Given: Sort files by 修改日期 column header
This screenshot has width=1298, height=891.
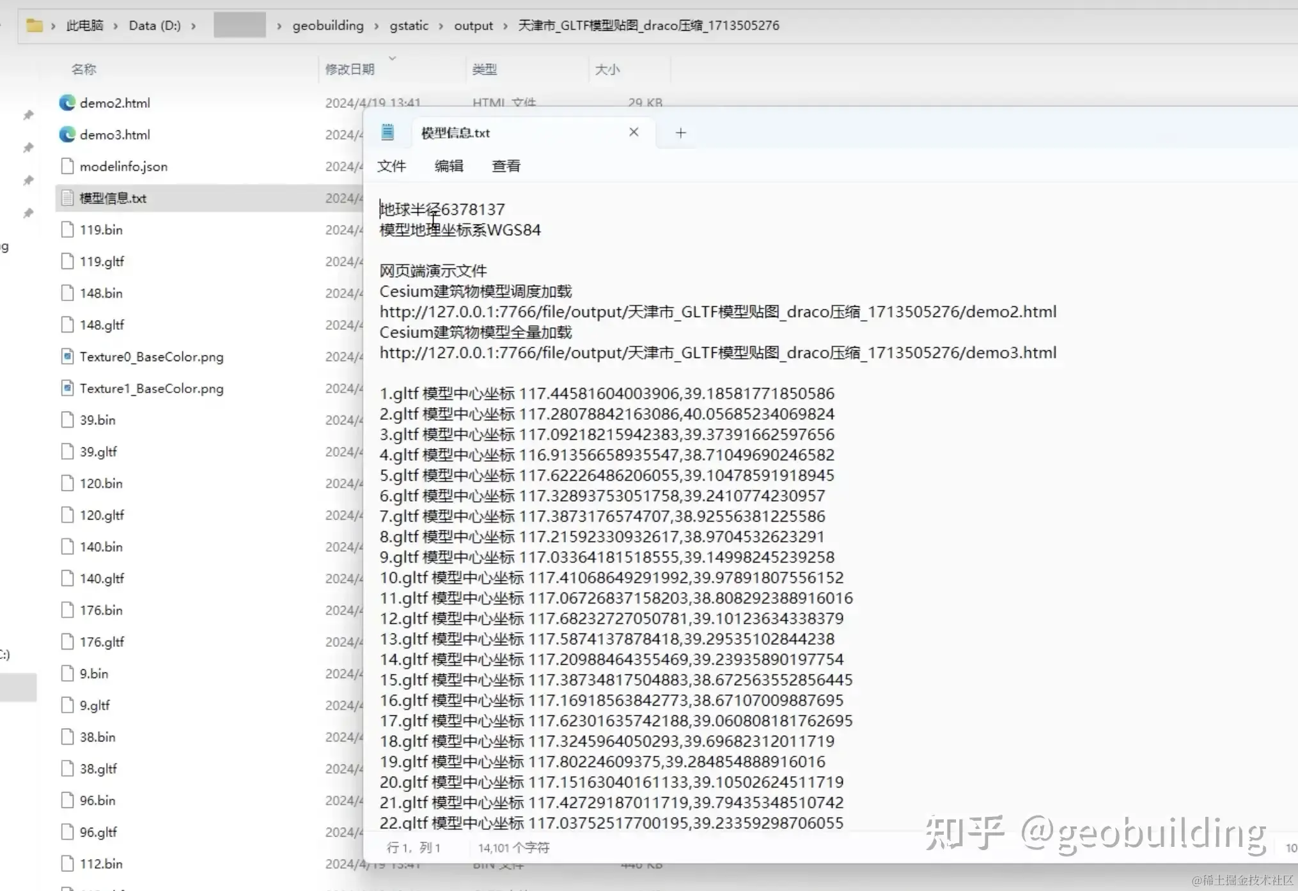Looking at the screenshot, I should coord(350,69).
